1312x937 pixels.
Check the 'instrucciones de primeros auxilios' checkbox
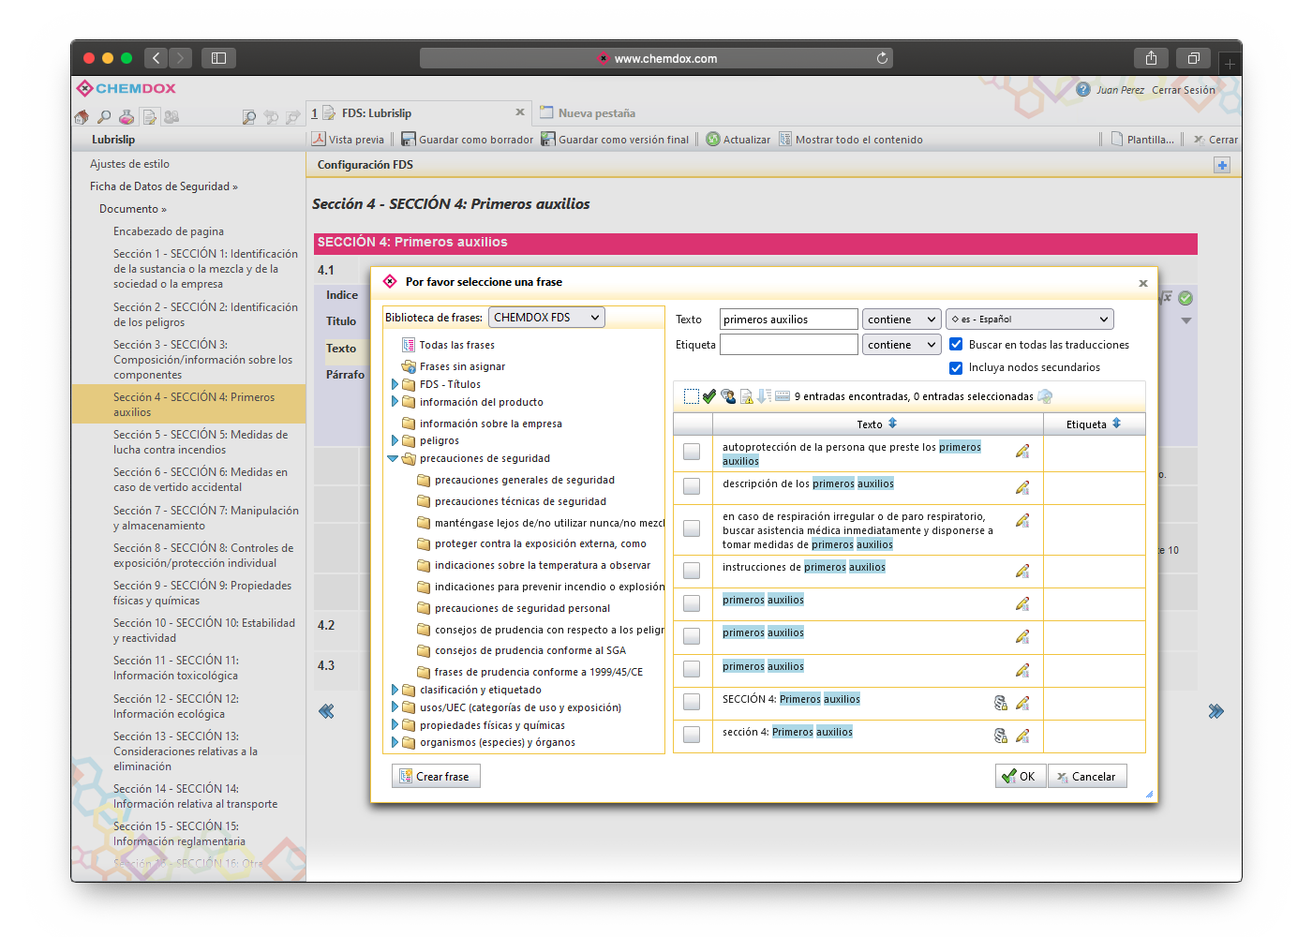692,570
